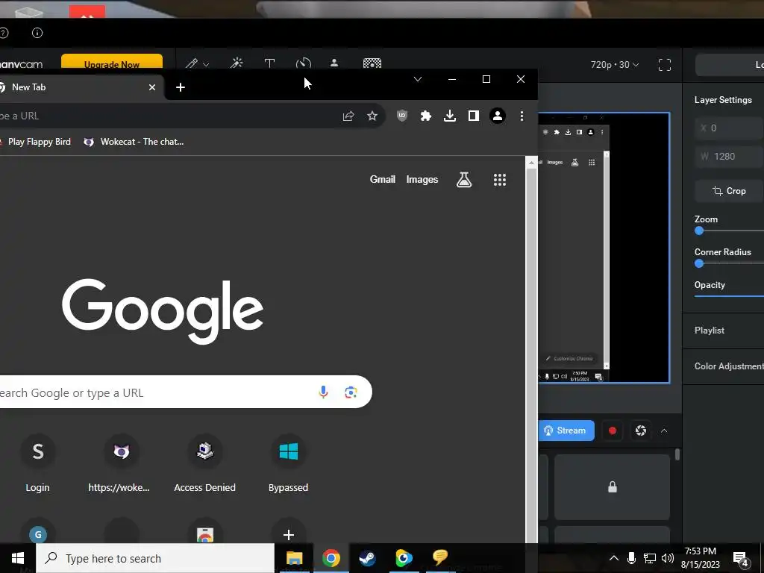Share this page from the address bar

click(x=348, y=116)
